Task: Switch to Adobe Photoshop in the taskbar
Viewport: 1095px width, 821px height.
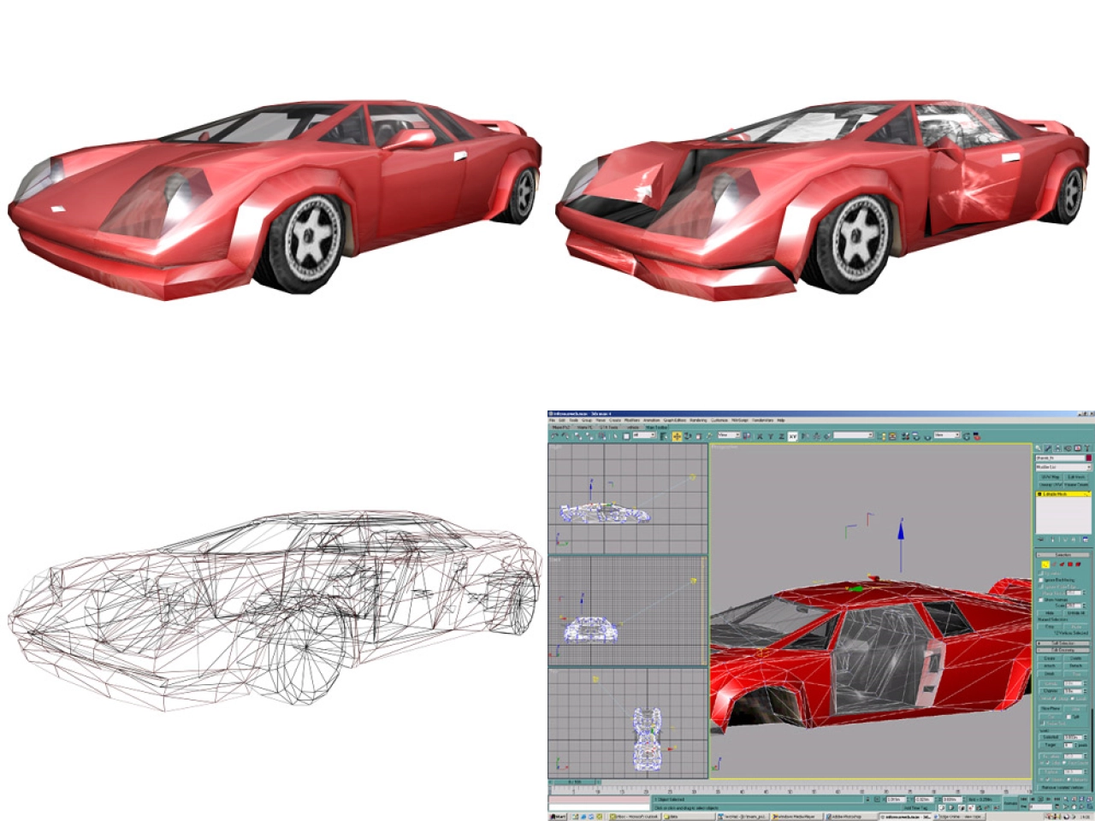Action: tap(851, 817)
